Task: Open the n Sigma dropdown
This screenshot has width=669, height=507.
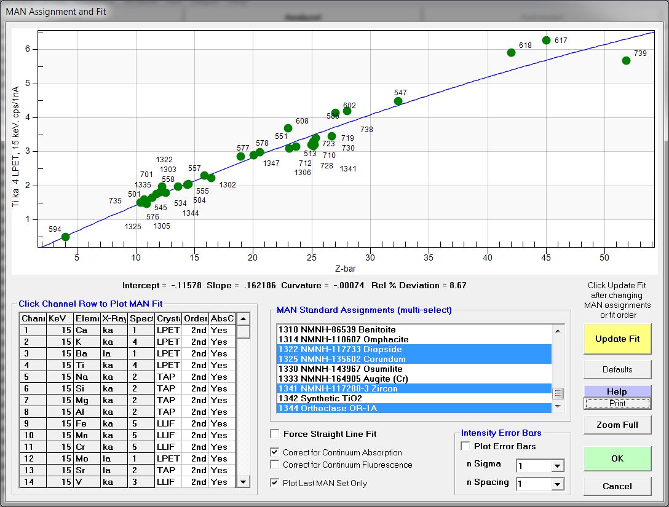Action: (x=557, y=466)
